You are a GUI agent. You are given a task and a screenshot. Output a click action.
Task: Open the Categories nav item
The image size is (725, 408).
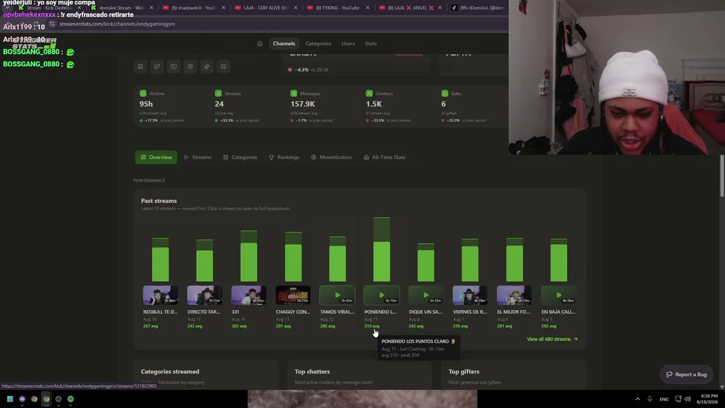click(x=318, y=44)
